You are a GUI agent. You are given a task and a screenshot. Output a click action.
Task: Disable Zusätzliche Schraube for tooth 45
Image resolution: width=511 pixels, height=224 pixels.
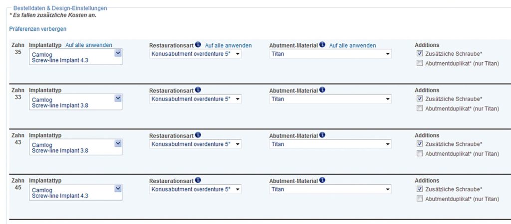420,189
